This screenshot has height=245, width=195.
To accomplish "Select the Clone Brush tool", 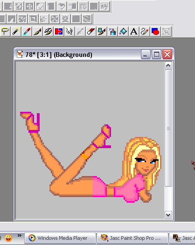I will [x=48, y=31].
